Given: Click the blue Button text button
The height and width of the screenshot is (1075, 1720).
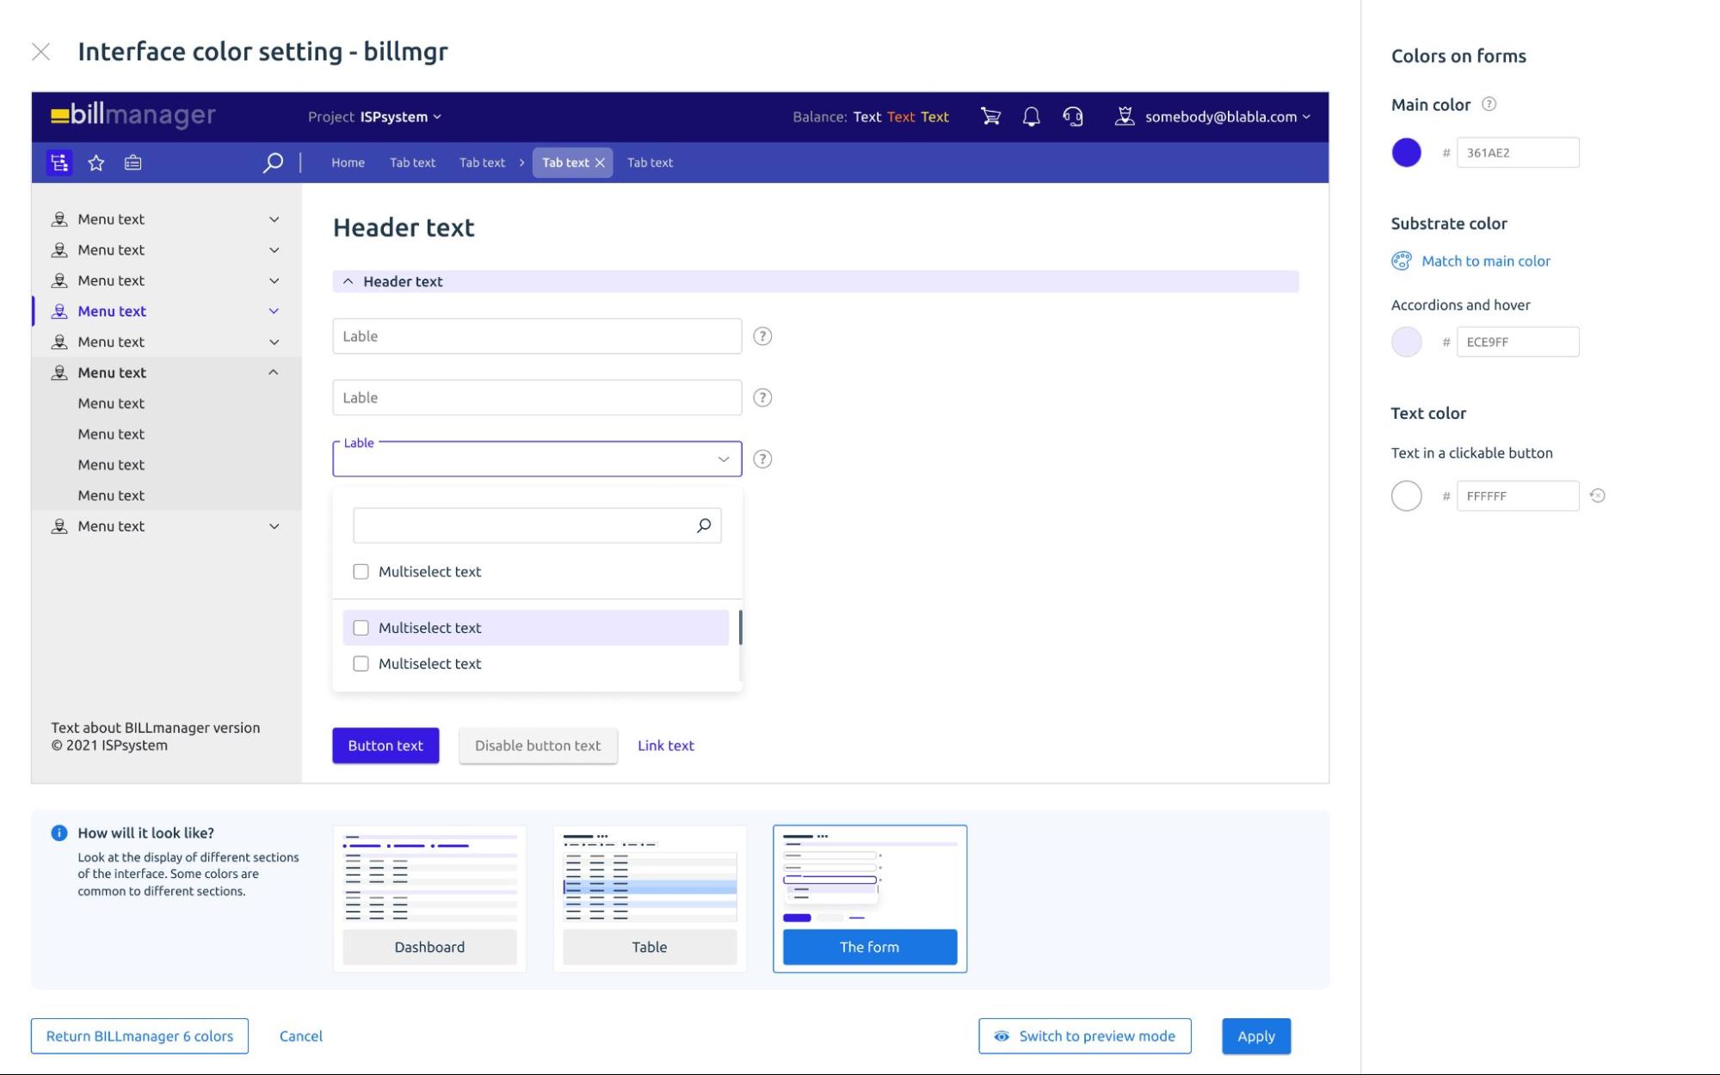Looking at the screenshot, I should tap(385, 746).
